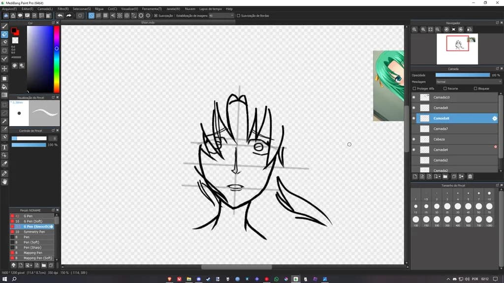Select the Magic Wand tool
The width and height of the screenshot is (504, 283).
click(x=4, y=121)
